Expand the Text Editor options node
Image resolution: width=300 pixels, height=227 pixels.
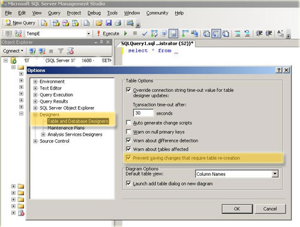click(x=35, y=88)
